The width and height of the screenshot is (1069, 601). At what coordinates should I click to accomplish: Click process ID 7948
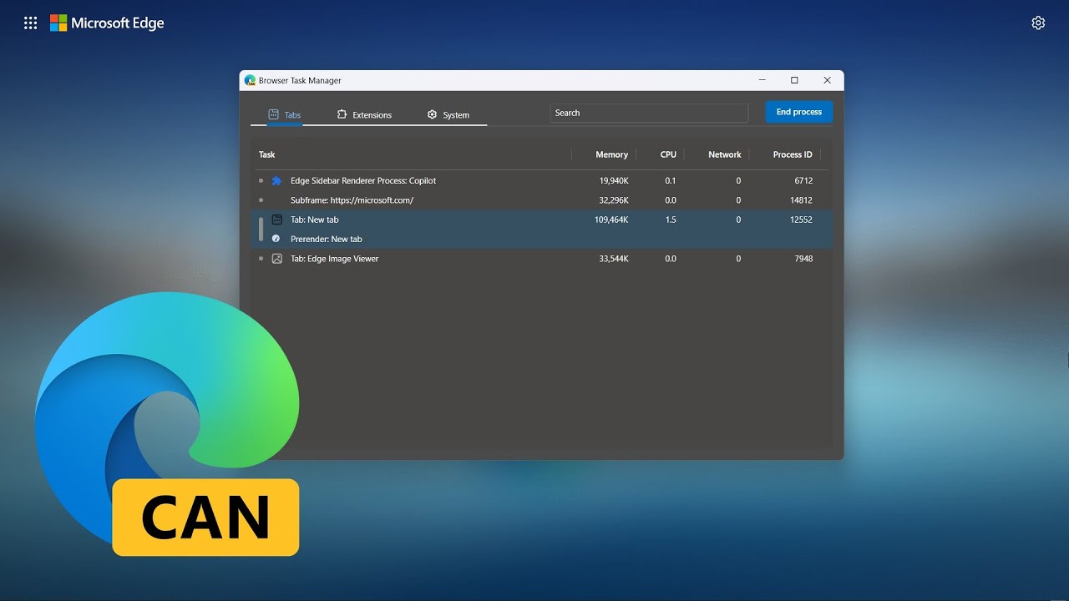pyautogui.click(x=803, y=259)
